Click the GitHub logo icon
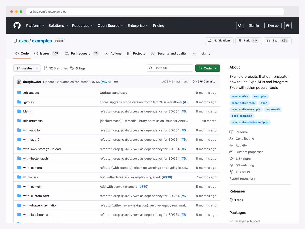 click(x=17, y=25)
